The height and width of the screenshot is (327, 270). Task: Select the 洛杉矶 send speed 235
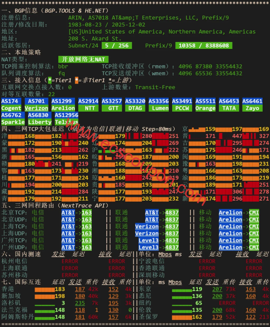click(80, 303)
